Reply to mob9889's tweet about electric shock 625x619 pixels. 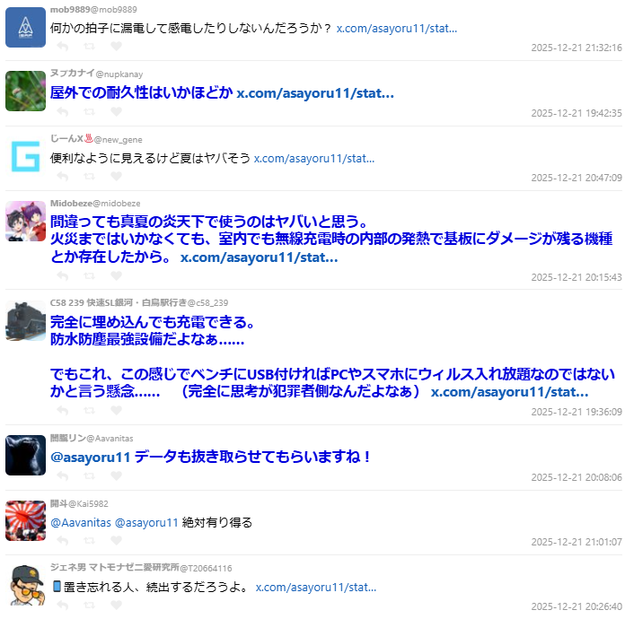pos(63,47)
